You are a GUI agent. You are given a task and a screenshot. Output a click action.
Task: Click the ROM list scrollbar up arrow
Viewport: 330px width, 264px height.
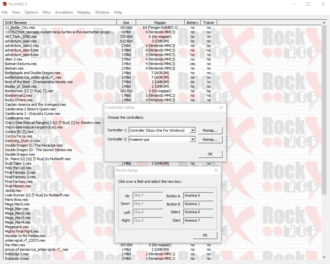pos(324,23)
